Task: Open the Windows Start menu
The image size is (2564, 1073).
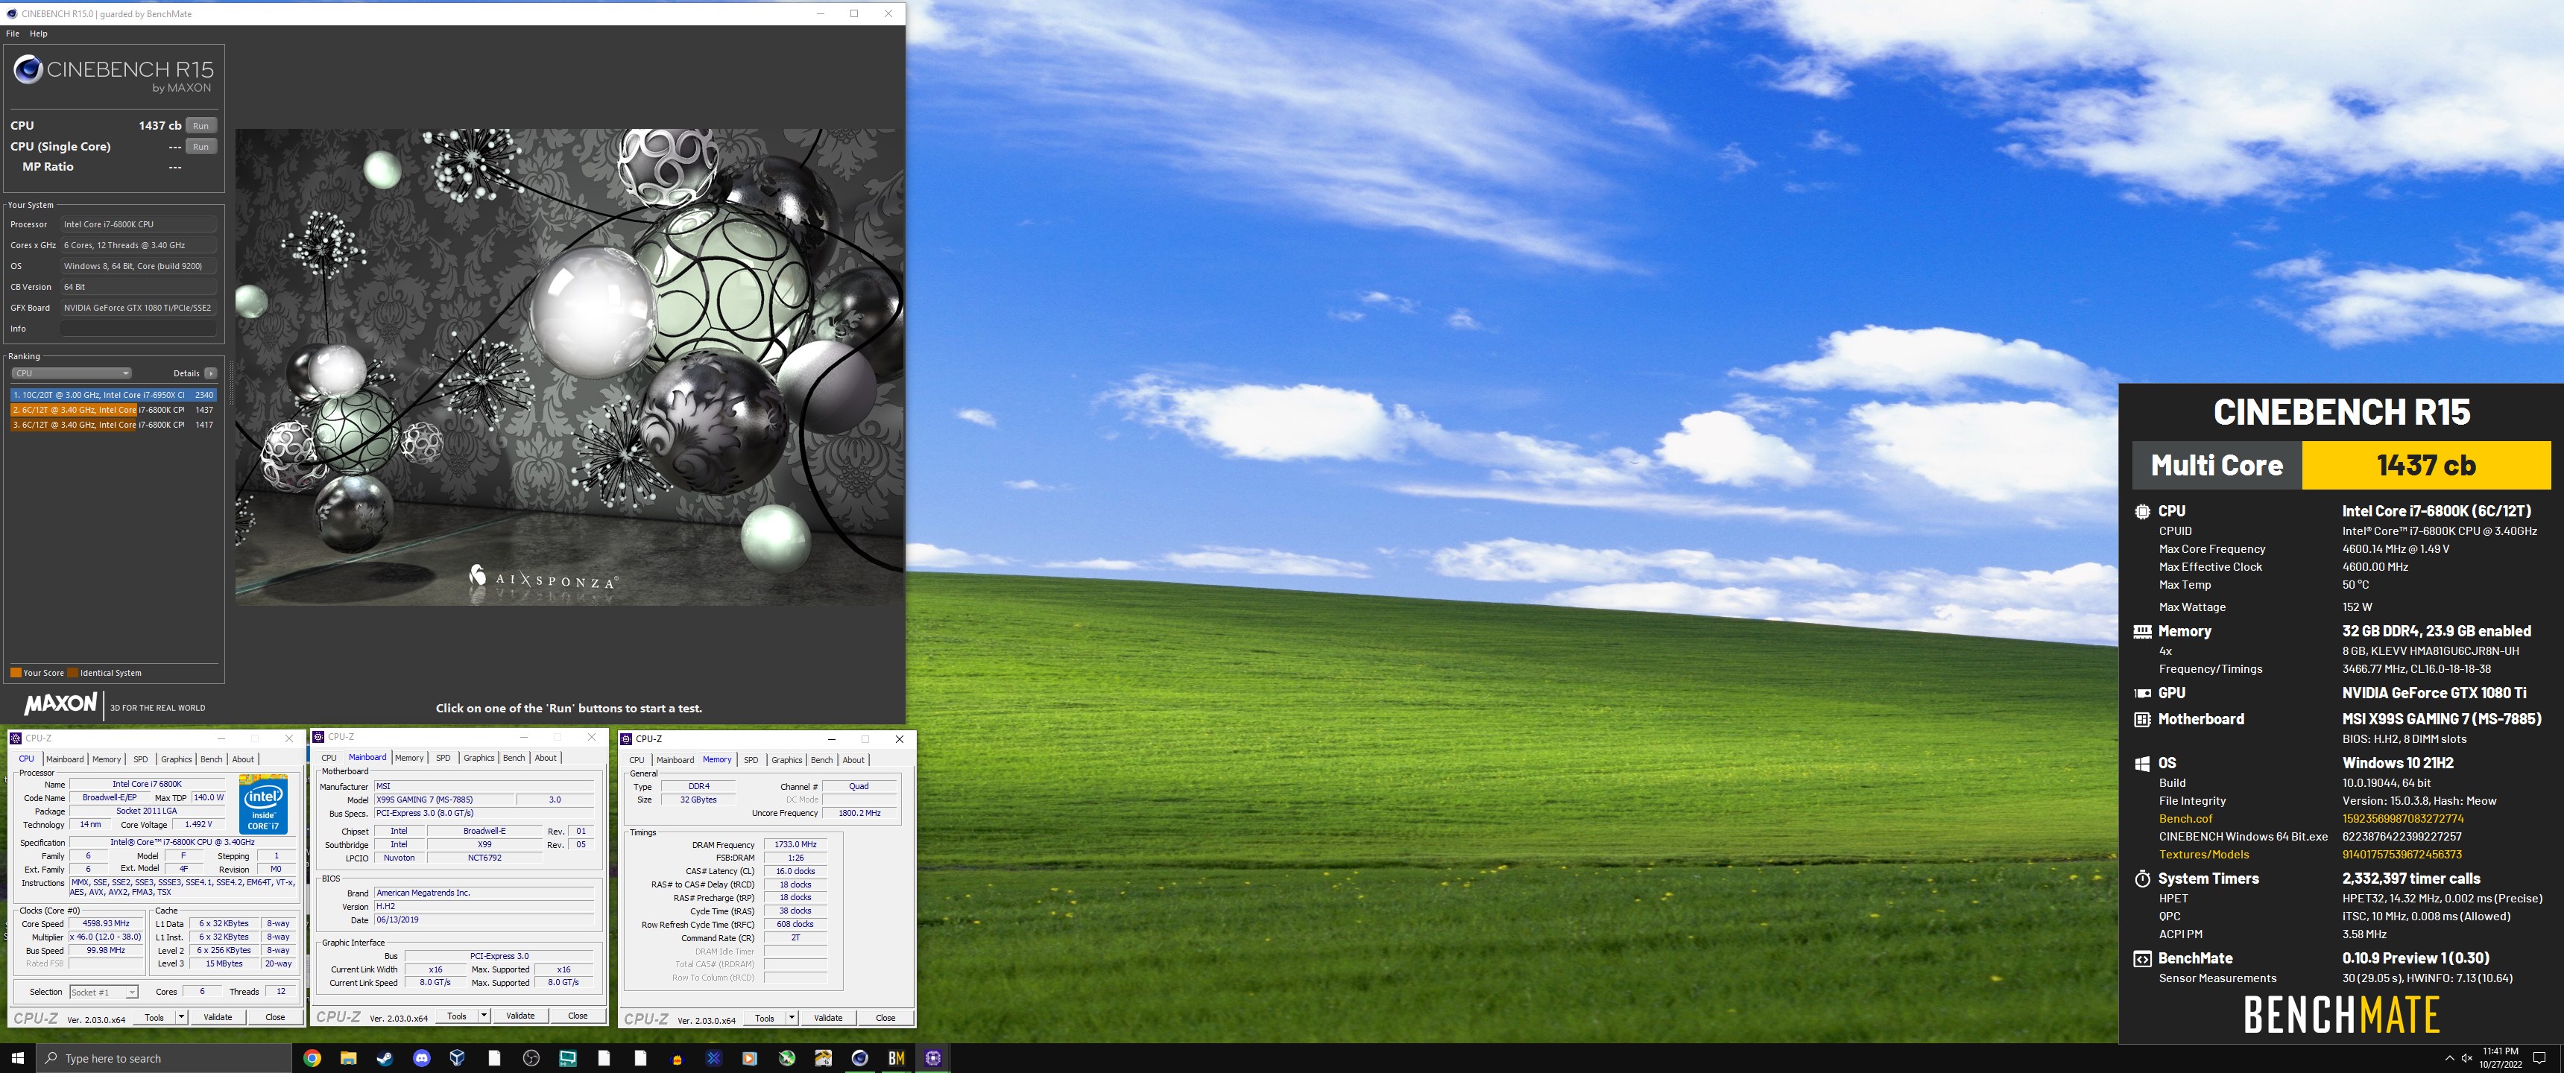Action: pos(17,1058)
